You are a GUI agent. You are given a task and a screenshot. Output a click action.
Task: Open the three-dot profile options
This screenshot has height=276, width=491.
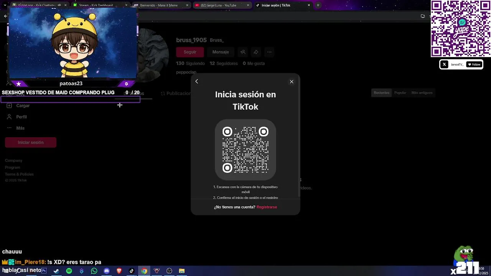tap(269, 52)
